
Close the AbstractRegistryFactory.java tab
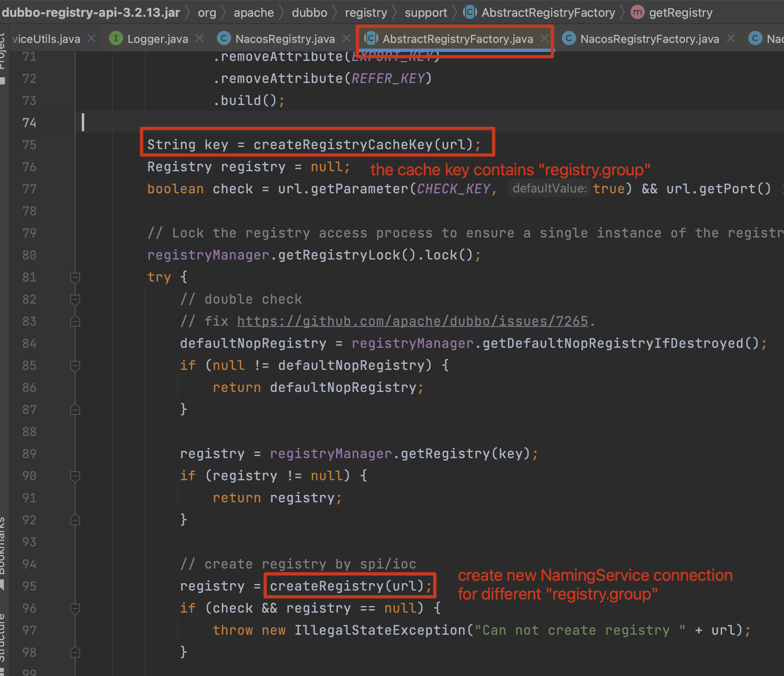pyautogui.click(x=544, y=38)
